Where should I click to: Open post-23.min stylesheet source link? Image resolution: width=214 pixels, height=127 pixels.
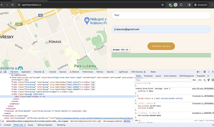[x=203, y=89]
